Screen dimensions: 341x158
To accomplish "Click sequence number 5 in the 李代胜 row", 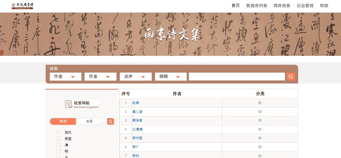I will [126, 138].
